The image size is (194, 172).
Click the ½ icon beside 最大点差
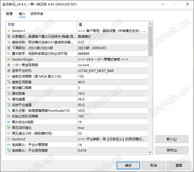[9, 110]
